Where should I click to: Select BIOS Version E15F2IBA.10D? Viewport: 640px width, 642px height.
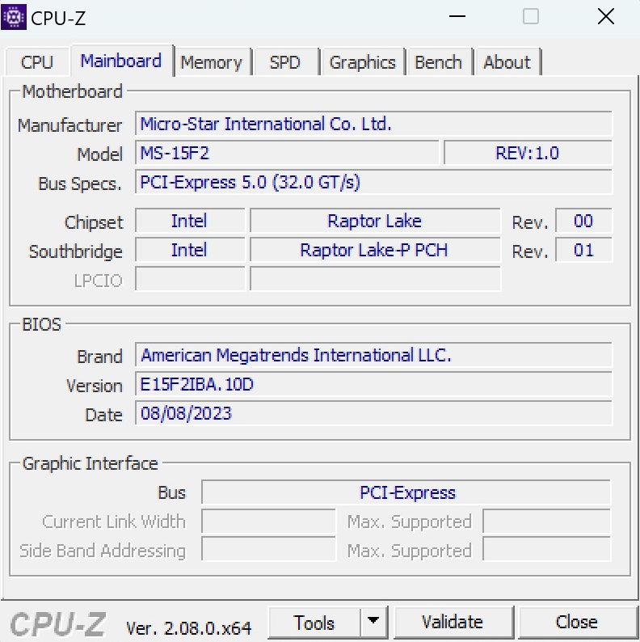(x=373, y=384)
